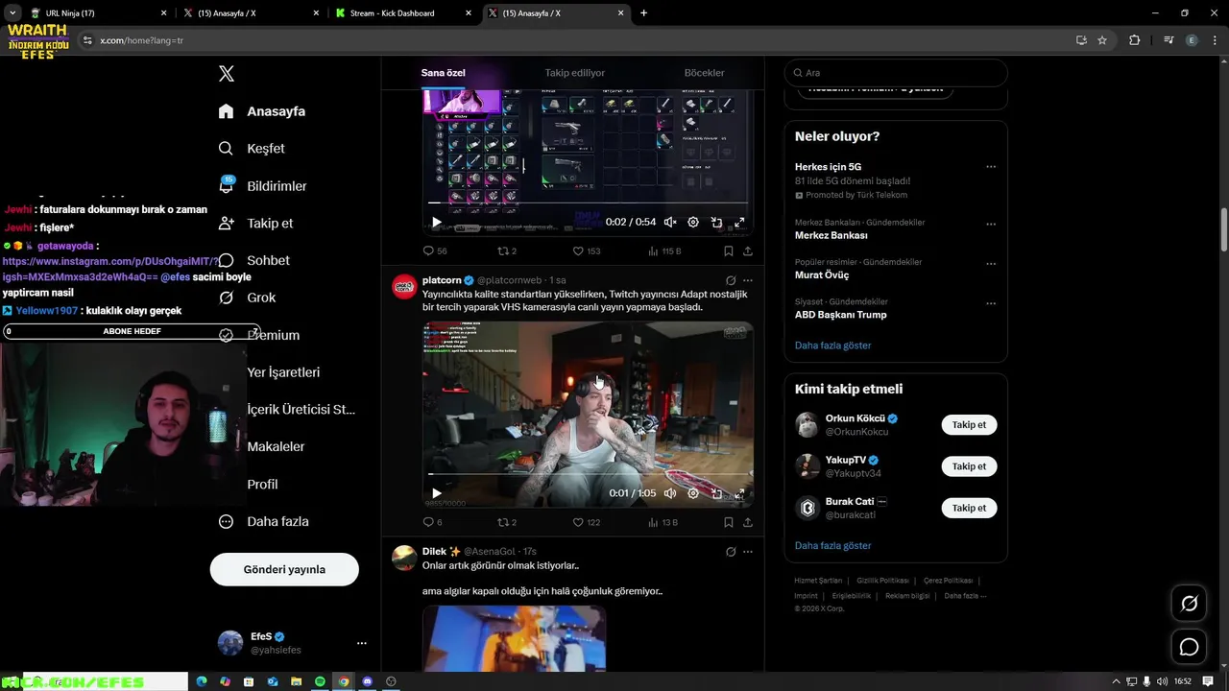Screen dimensions: 1229x691
Task: Follow YakupTV with Takip et
Action: click(x=969, y=466)
